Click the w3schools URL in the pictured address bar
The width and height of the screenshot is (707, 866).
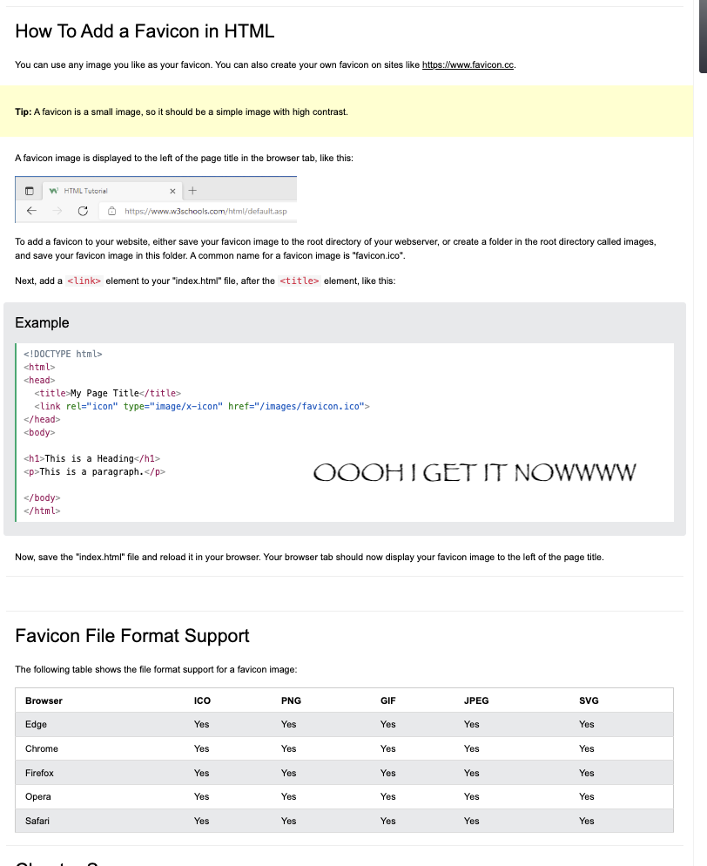[205, 211]
